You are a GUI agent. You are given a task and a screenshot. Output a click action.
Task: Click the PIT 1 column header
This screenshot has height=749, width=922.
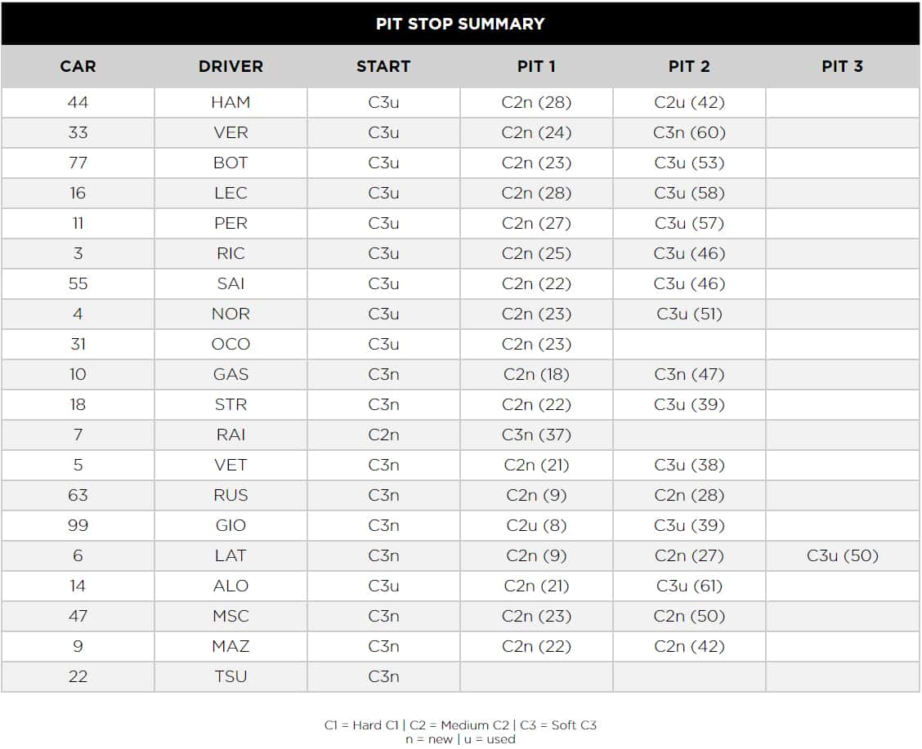pyautogui.click(x=536, y=66)
